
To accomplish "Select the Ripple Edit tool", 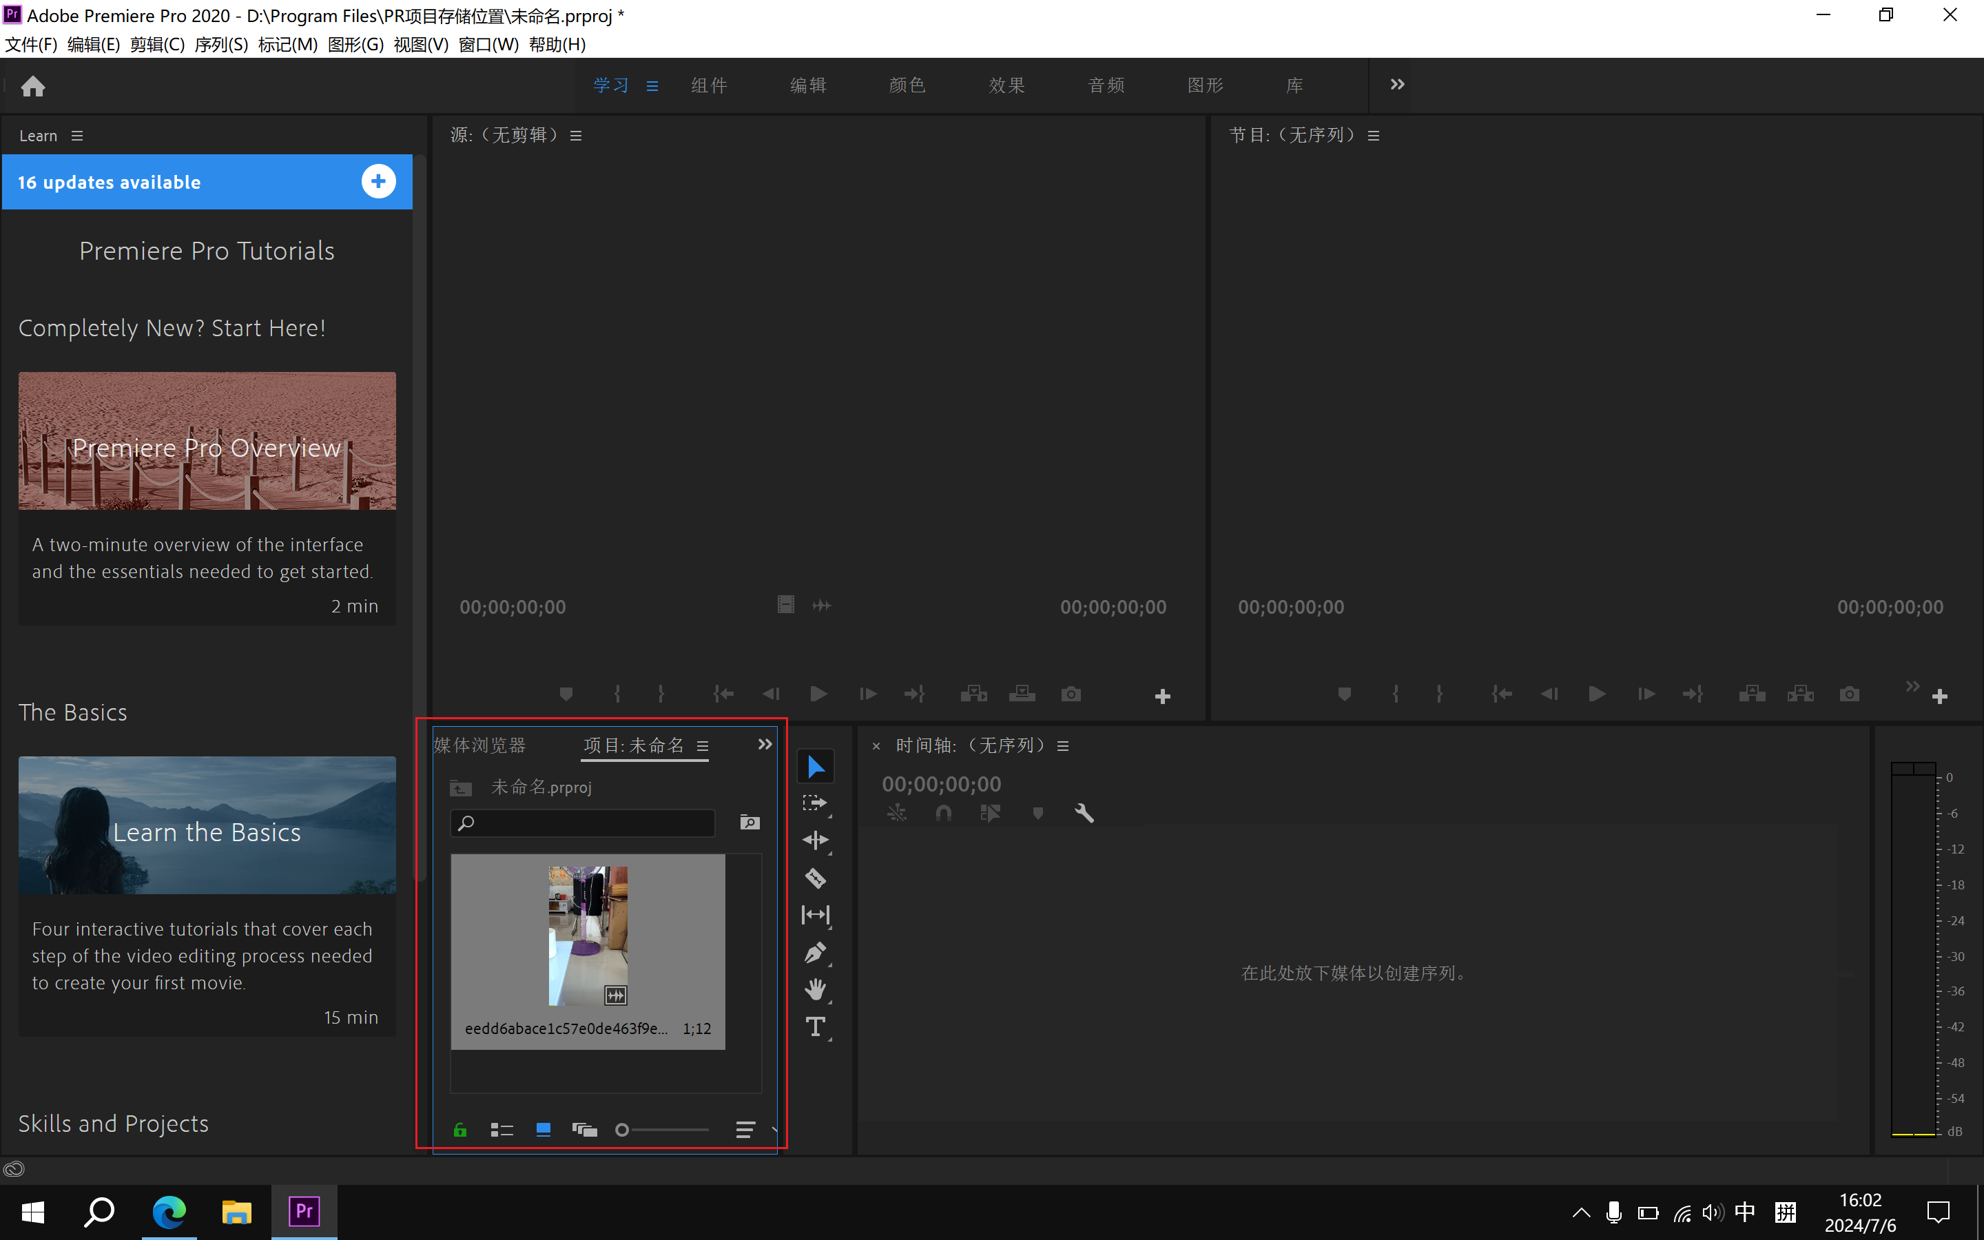I will pos(815,840).
